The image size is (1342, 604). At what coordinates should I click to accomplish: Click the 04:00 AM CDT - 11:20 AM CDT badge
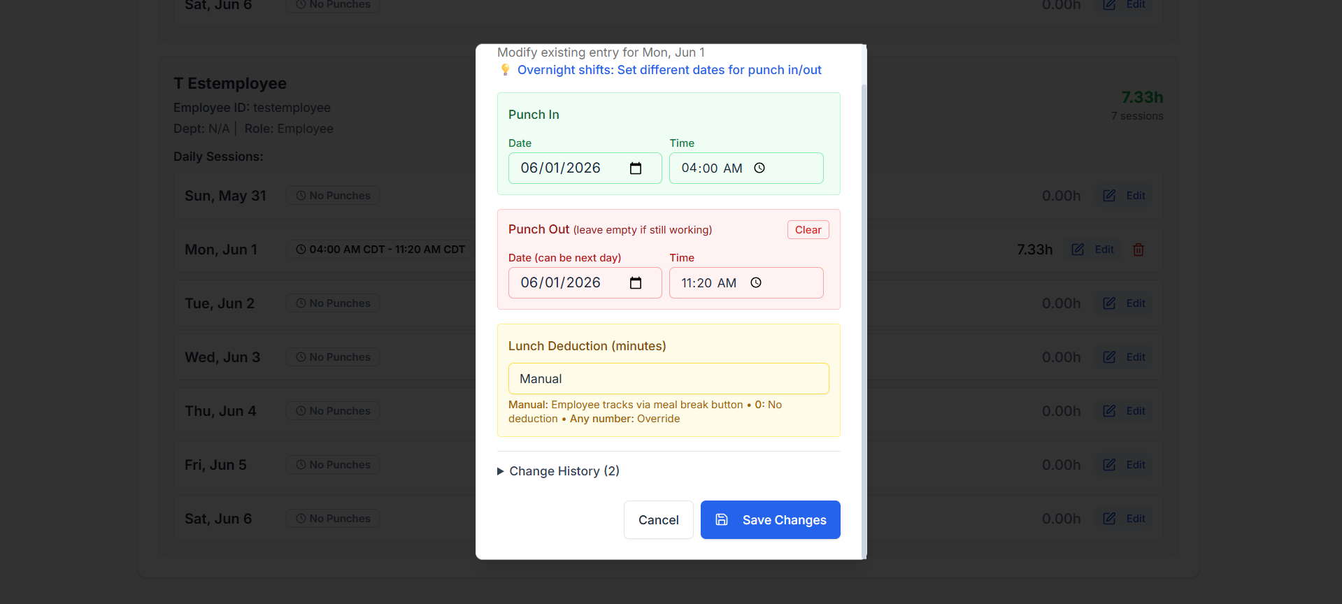pos(380,250)
